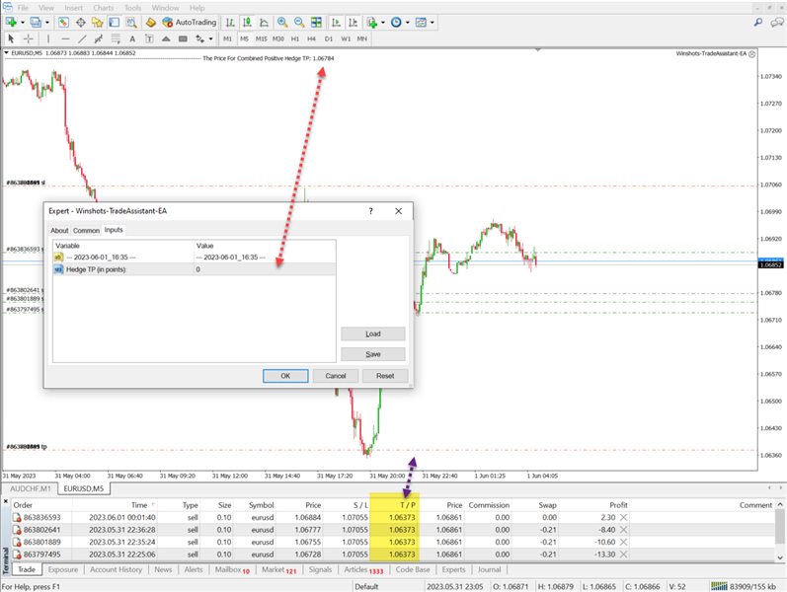This screenshot has height=592, width=787.
Task: Toggle the Data Window crosshair-circle icon
Action: click(80, 22)
